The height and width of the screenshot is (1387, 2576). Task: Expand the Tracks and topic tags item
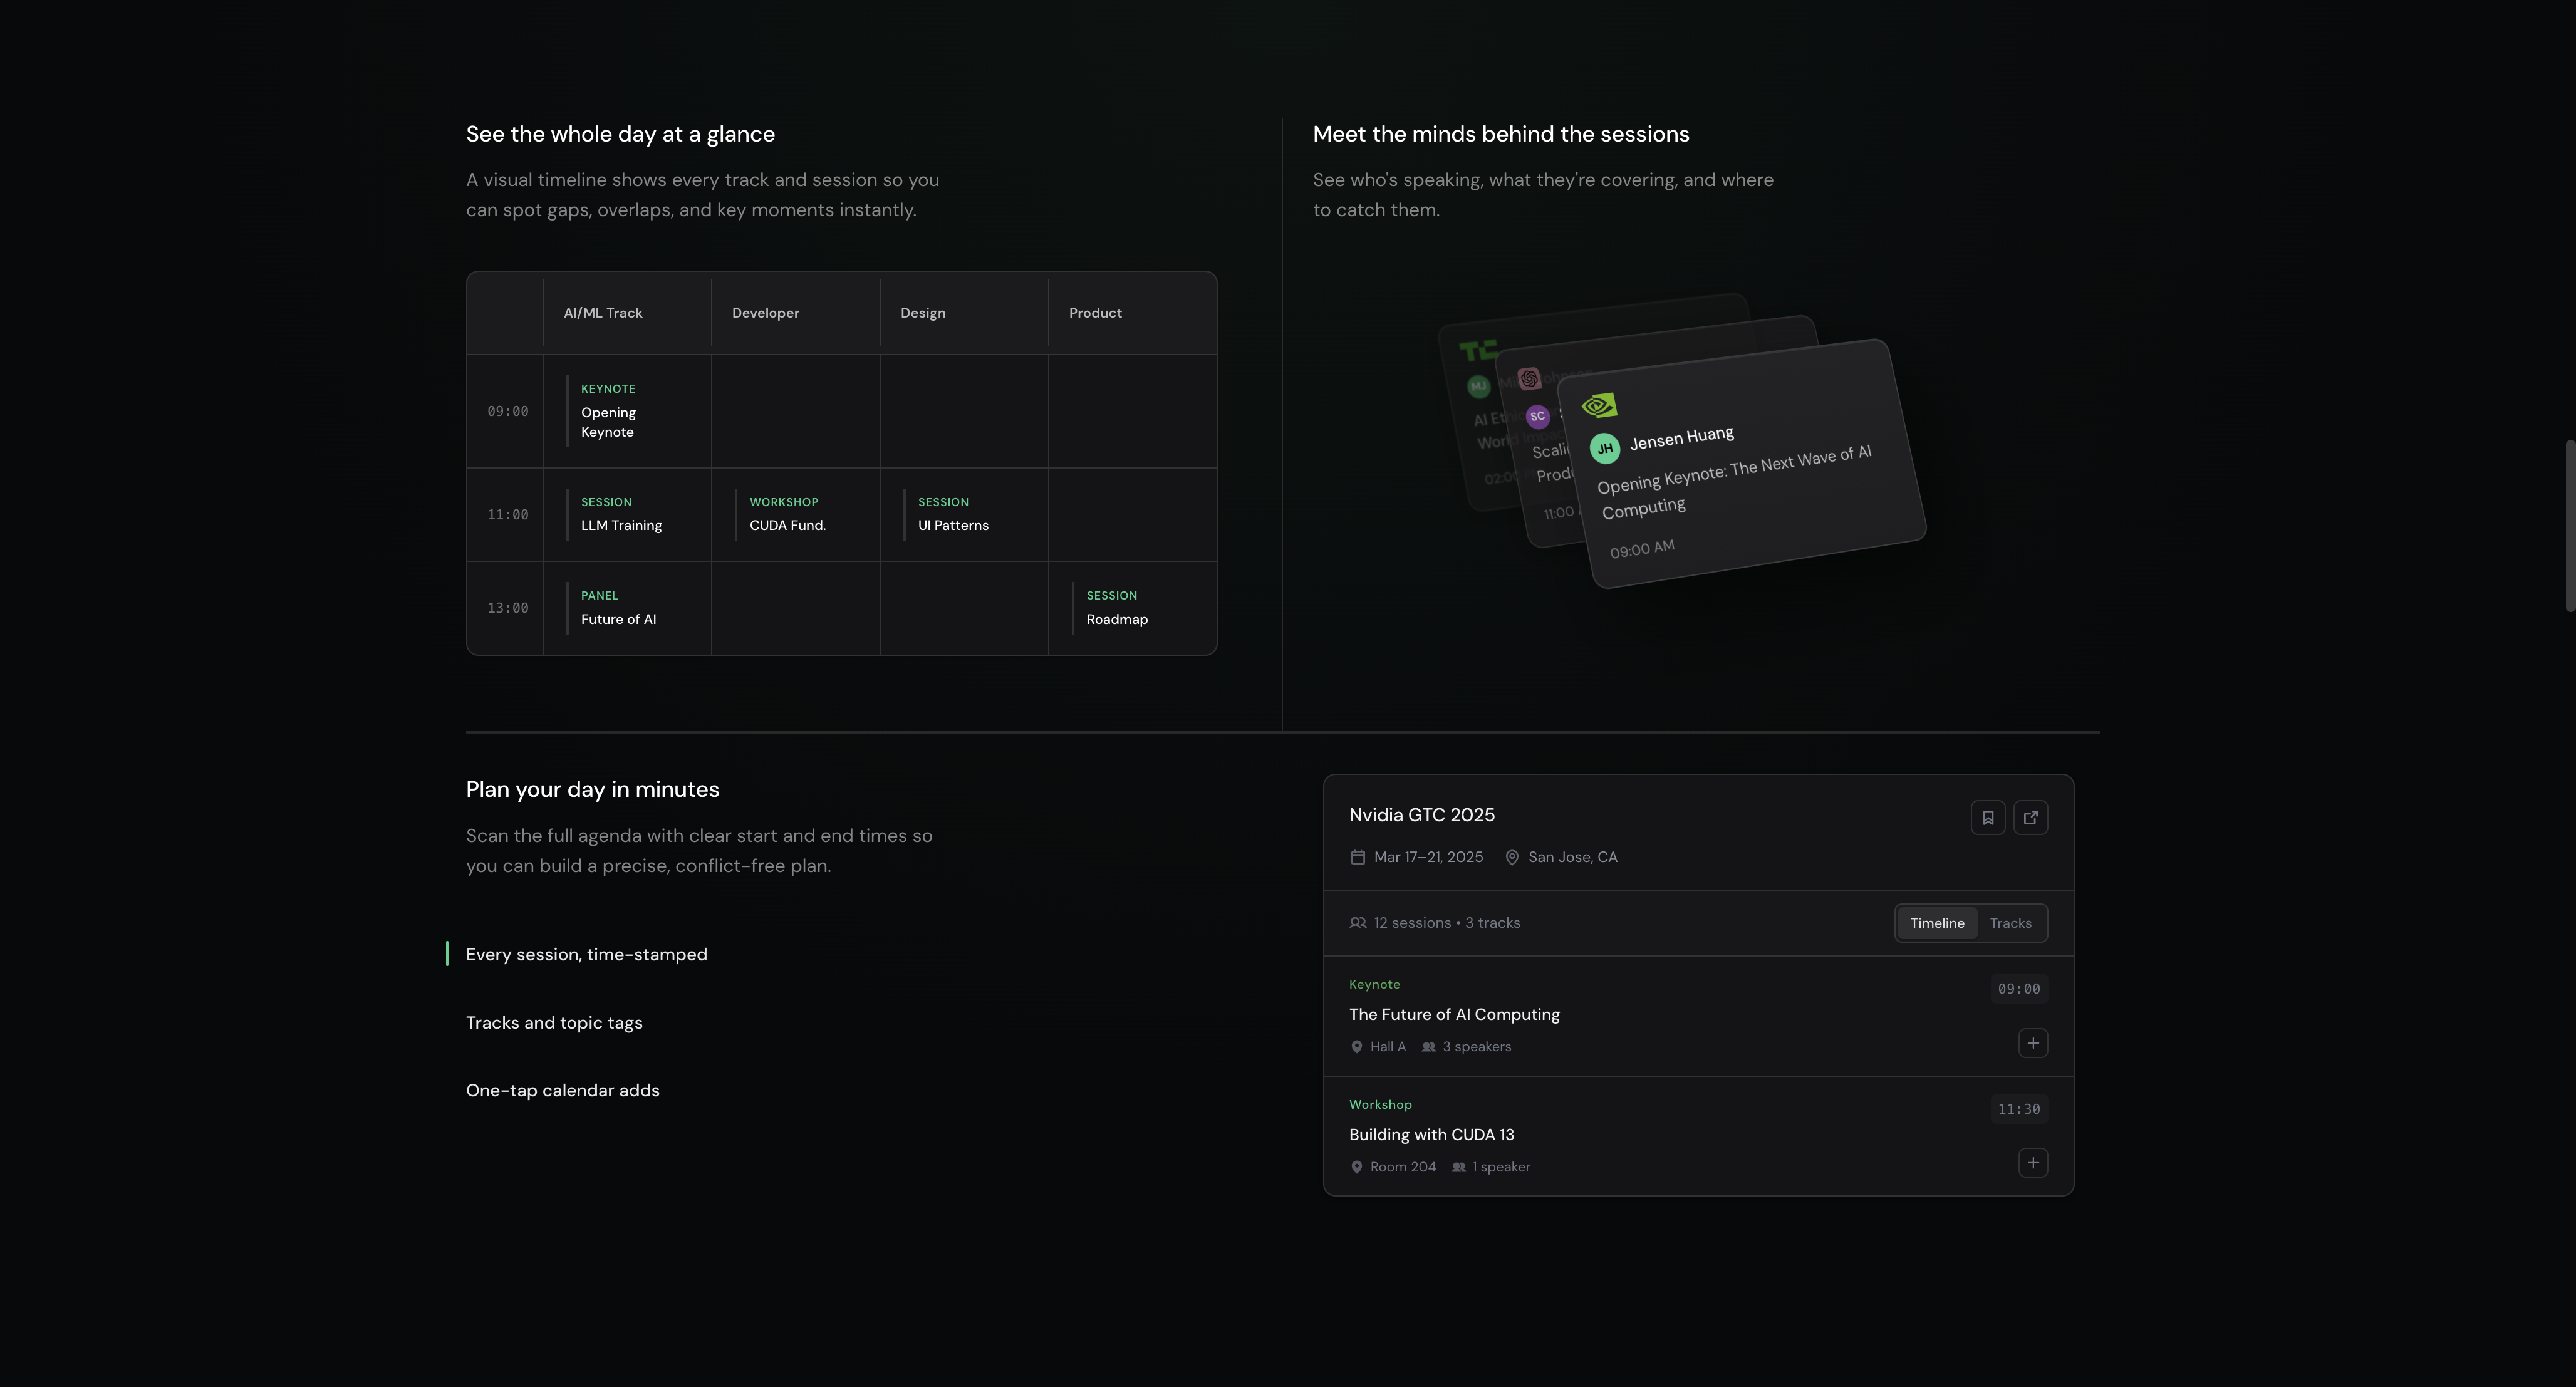point(554,1022)
